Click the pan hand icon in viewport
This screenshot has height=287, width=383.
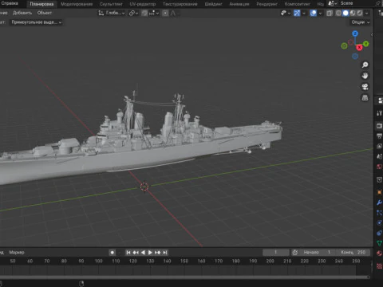pos(365,76)
